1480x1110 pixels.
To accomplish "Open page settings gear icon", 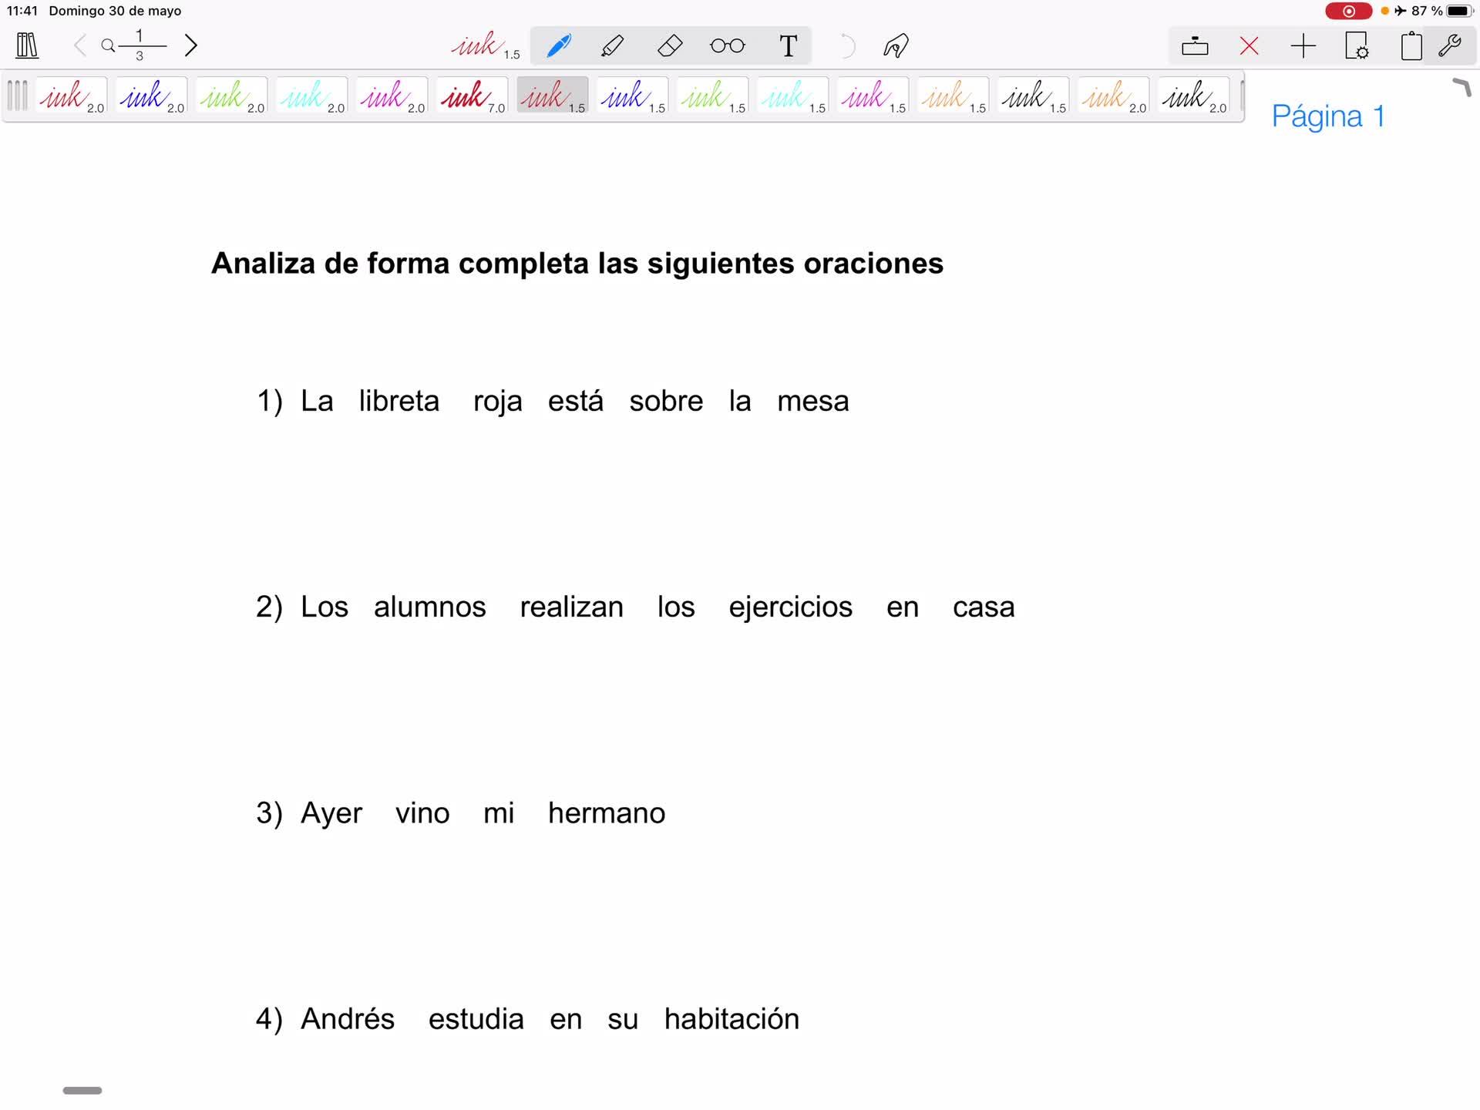I will (1357, 45).
